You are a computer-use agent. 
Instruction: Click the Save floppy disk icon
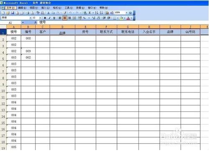(x=13, y=13)
